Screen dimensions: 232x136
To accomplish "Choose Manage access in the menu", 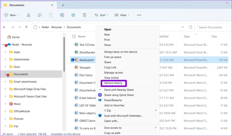I will pos(113,72).
